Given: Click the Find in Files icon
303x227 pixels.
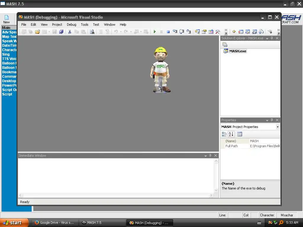Looking at the screenshot, I should click(x=92, y=32).
